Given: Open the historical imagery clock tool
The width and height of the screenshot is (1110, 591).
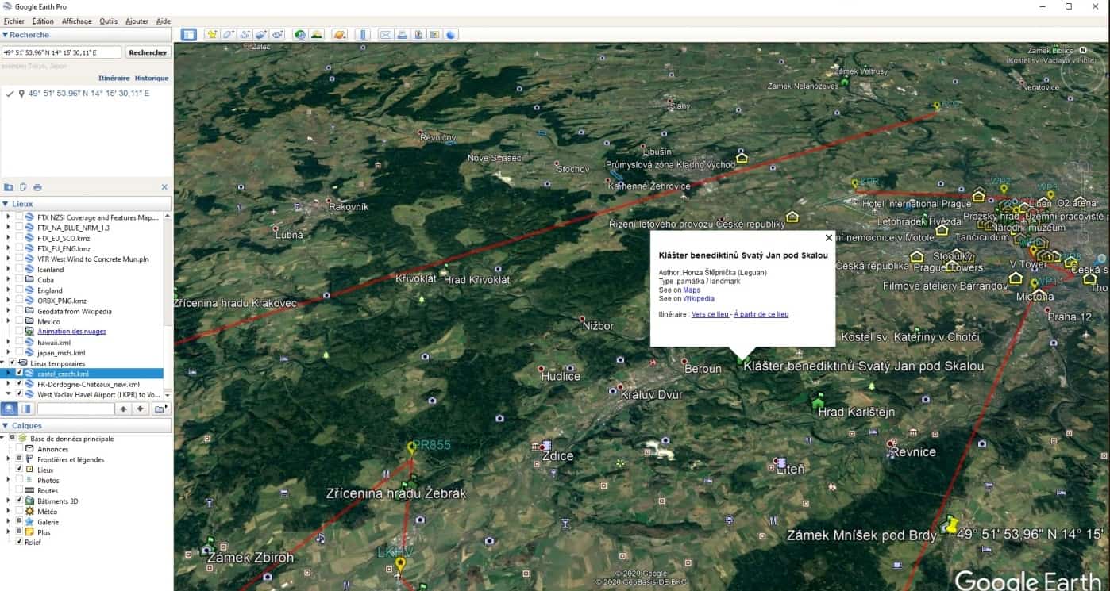Looking at the screenshot, I should [x=299, y=35].
